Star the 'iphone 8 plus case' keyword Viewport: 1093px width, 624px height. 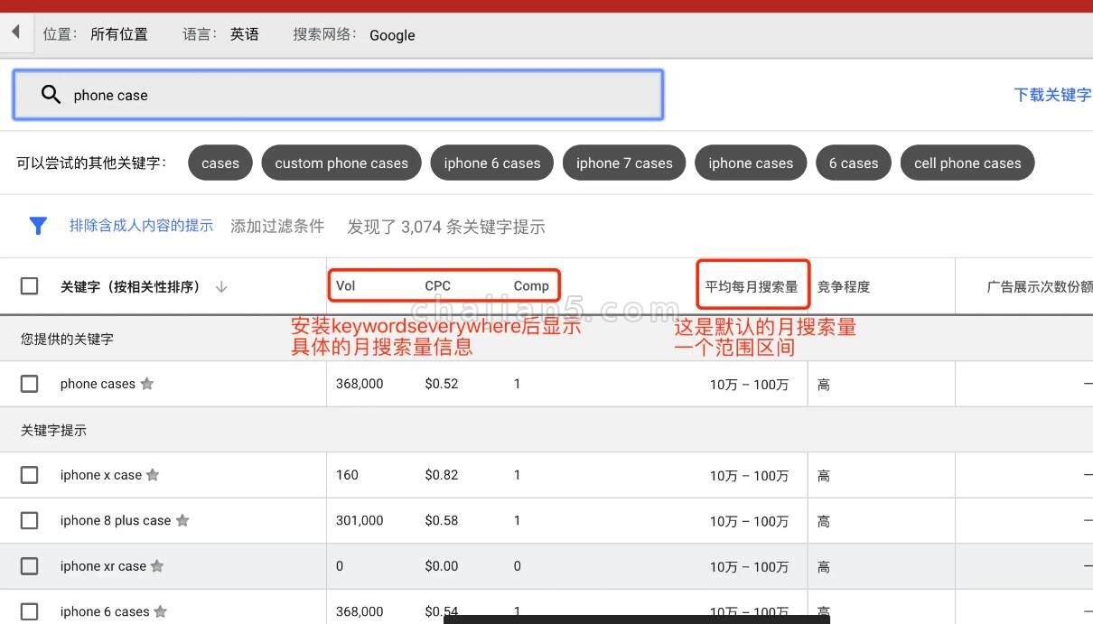(x=182, y=520)
